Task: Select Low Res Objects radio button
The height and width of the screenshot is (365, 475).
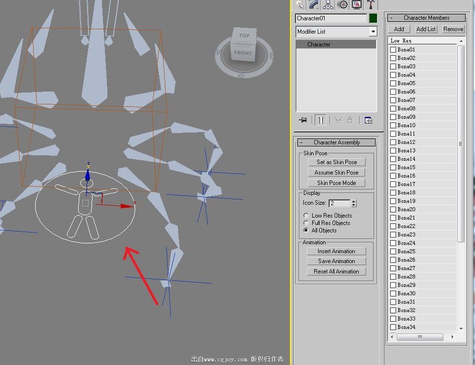Action: pyautogui.click(x=306, y=216)
